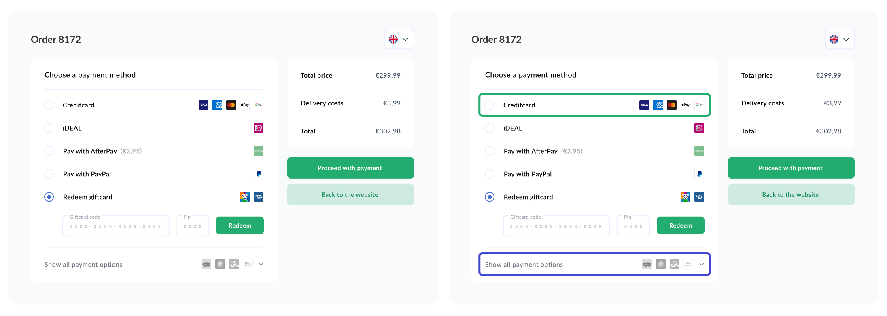Click the PayPal logo in the second order panel
This screenshot has height=316, width=887.
699,174
